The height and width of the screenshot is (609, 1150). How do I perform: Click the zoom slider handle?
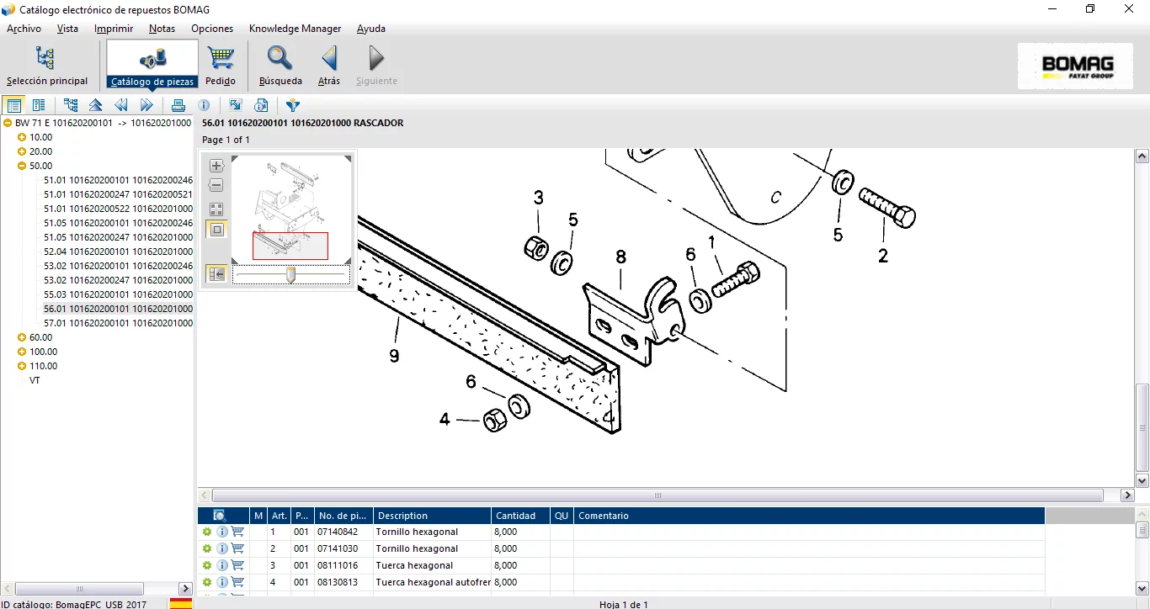[x=290, y=274]
